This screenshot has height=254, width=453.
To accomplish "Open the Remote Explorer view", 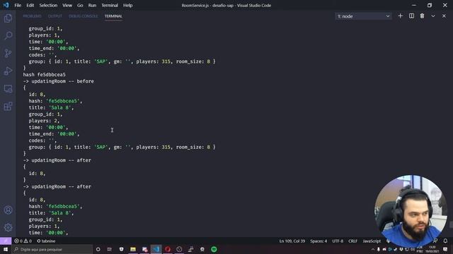I will tap(8, 89).
